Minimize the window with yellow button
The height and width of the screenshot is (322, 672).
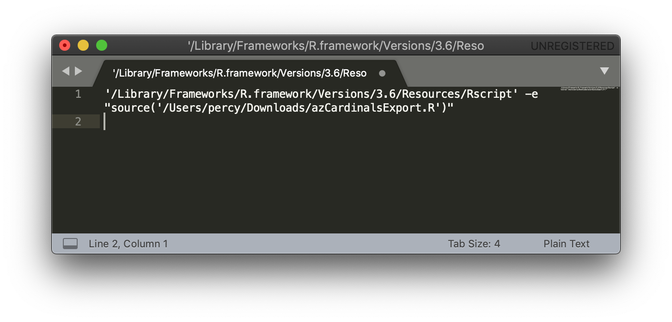pos(83,45)
